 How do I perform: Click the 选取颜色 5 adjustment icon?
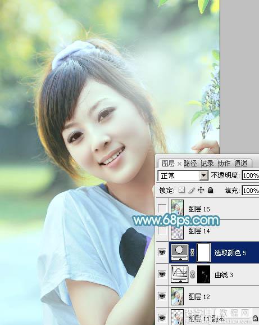pos(180,252)
